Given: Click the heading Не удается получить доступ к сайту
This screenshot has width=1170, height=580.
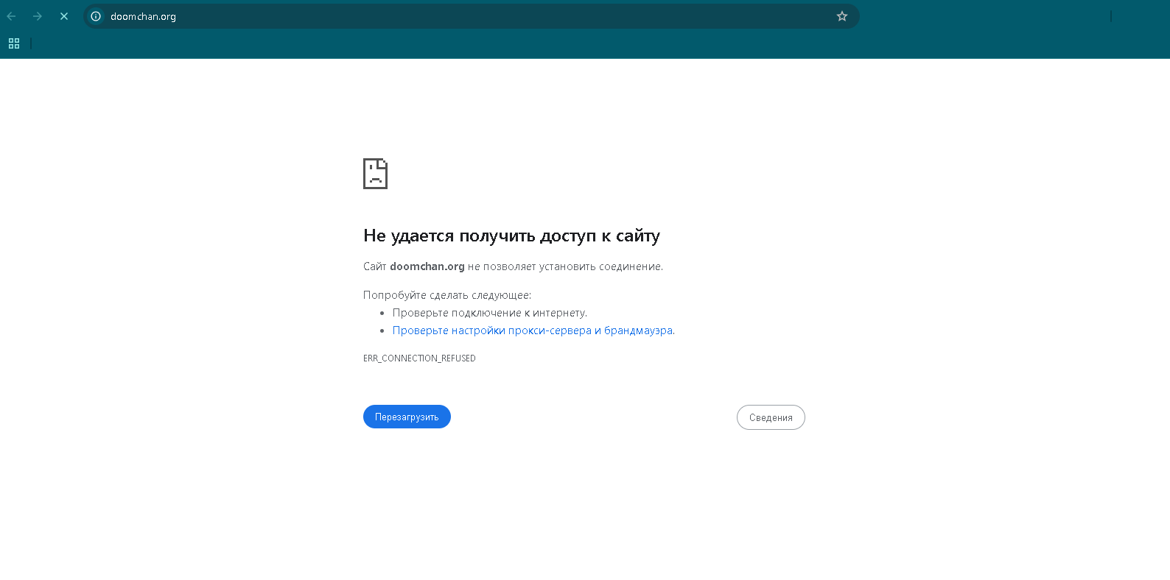Looking at the screenshot, I should click(x=511, y=236).
